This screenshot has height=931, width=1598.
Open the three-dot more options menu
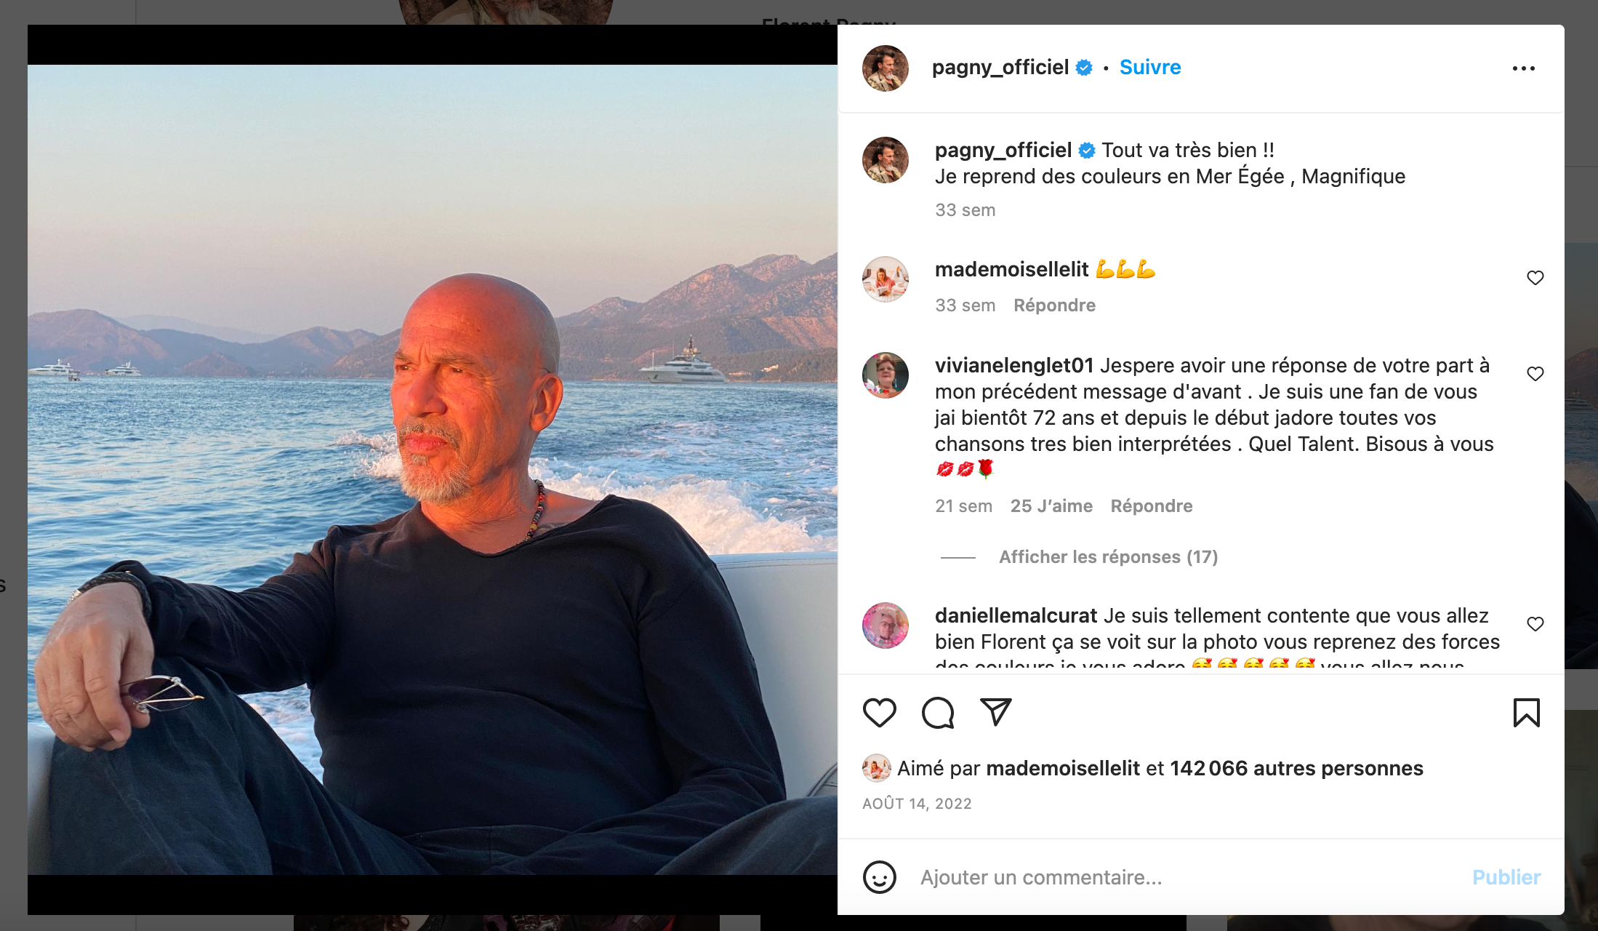(x=1523, y=68)
